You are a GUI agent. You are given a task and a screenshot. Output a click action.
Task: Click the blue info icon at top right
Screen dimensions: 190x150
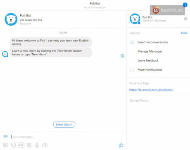(x=185, y=5)
